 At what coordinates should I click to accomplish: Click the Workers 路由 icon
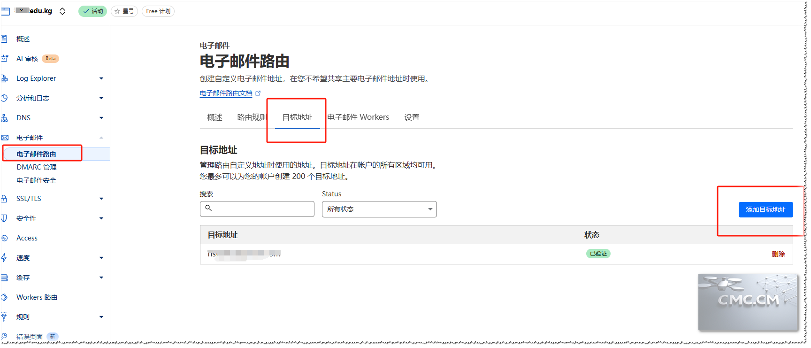coord(4,297)
